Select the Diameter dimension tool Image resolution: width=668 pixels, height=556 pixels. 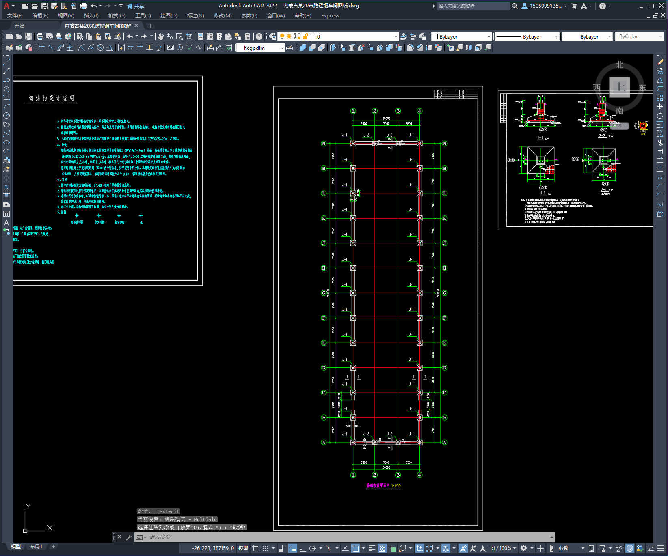(100, 47)
